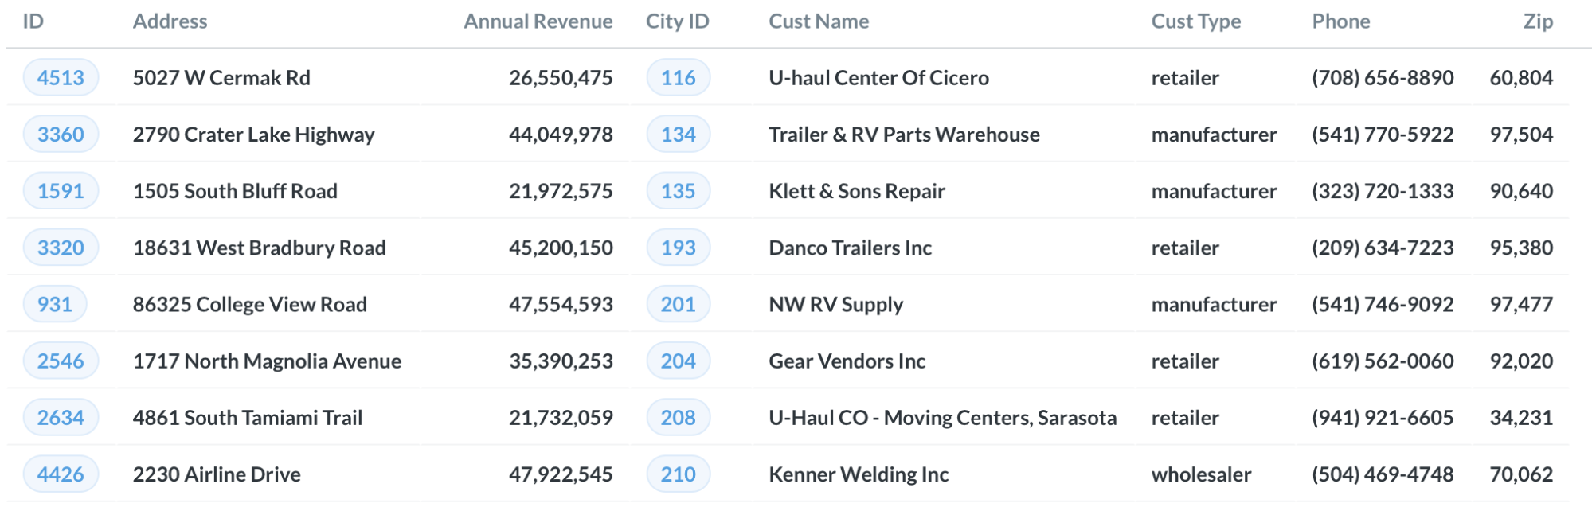The height and width of the screenshot is (507, 1592).
Task: Click address 4861 South Tamiami Trail
Action: (x=247, y=418)
